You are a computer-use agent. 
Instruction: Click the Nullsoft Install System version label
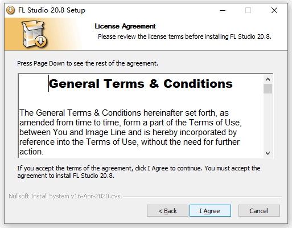point(64,196)
